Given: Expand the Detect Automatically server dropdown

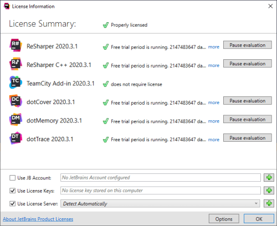Looking at the screenshot, I should click(160, 203).
